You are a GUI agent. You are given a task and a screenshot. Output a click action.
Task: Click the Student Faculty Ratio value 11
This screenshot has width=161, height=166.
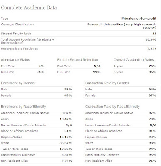[154, 34]
